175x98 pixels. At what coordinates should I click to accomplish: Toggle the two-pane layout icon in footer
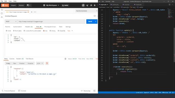point(95,91)
